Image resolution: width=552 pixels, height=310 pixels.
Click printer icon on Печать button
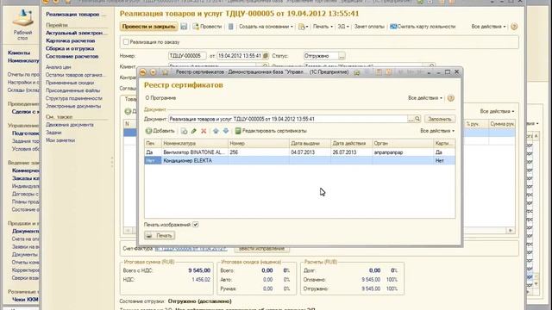pos(149,235)
